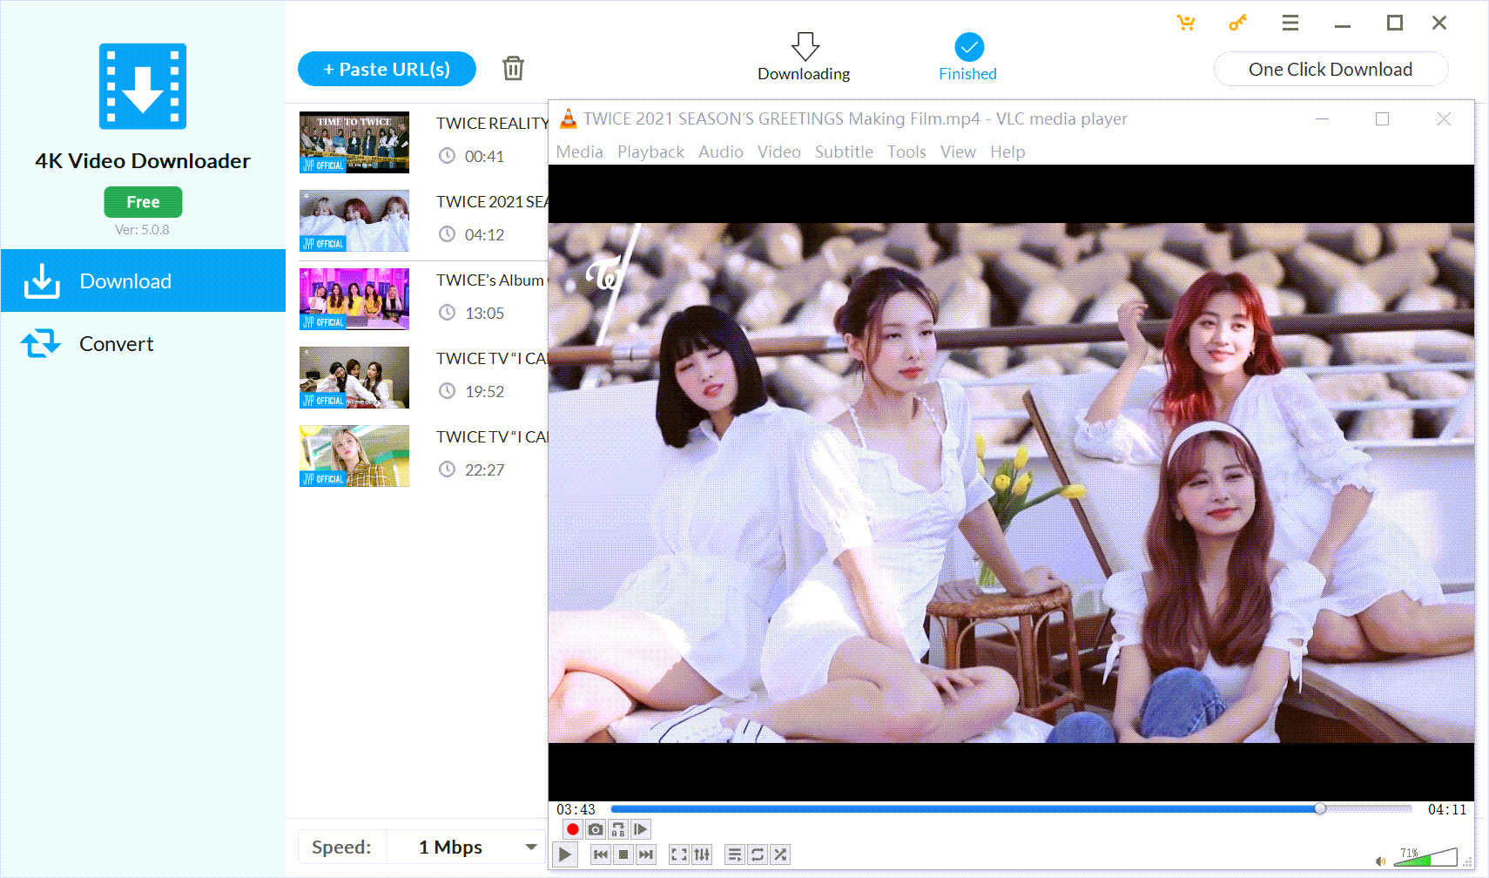The width and height of the screenshot is (1489, 878).
Task: Toggle A-B loop in VLC
Action: tap(618, 829)
